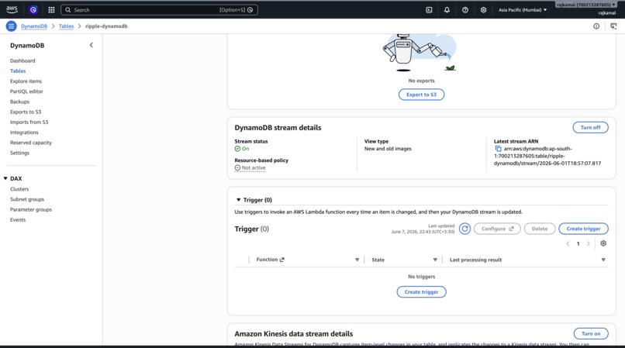Click the Function column header

pos(271,260)
